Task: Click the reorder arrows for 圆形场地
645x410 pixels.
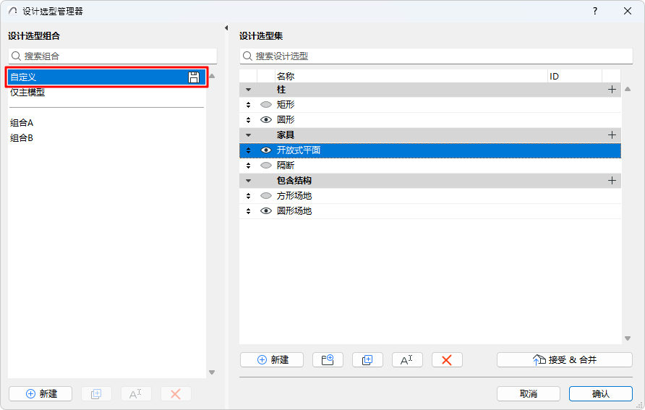Action: click(248, 211)
